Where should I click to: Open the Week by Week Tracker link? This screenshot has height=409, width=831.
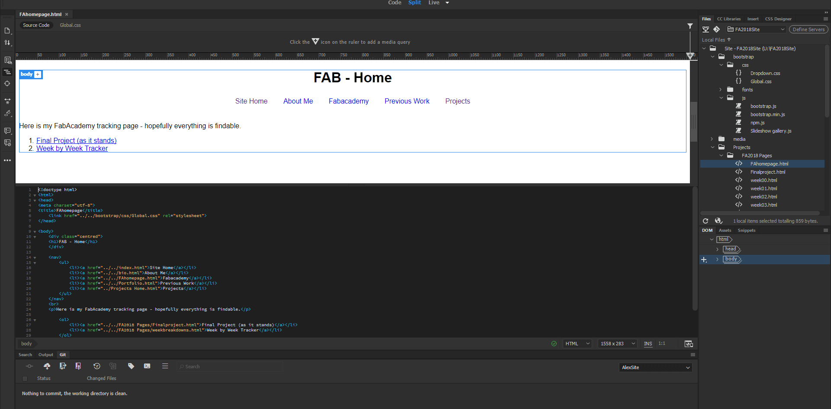(x=72, y=148)
